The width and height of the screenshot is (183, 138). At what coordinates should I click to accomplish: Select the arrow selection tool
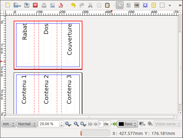[x=120, y=5]
